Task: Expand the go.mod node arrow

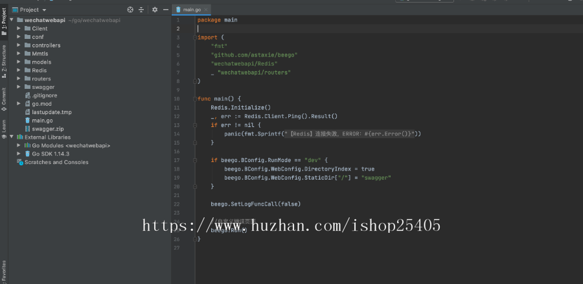Action: [19, 104]
